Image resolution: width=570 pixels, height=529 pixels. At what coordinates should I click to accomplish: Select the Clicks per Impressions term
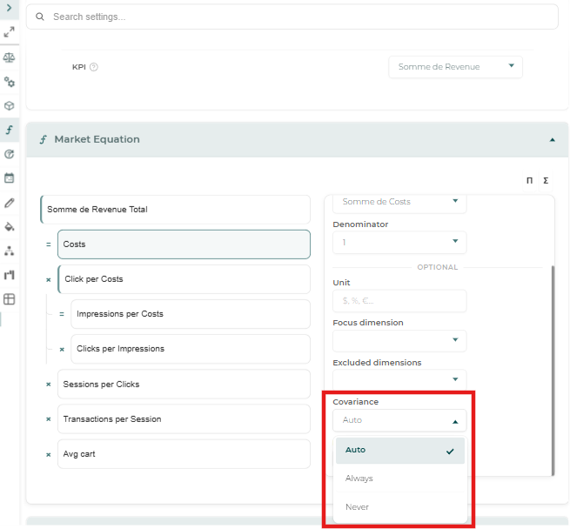tap(191, 349)
